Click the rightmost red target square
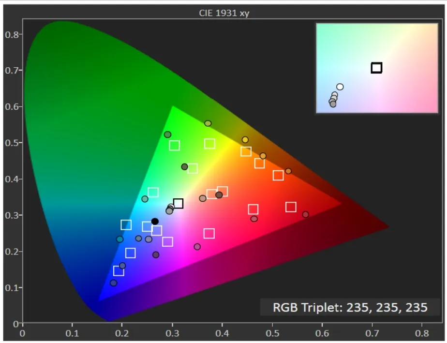This screenshot has width=447, height=343. (291, 207)
